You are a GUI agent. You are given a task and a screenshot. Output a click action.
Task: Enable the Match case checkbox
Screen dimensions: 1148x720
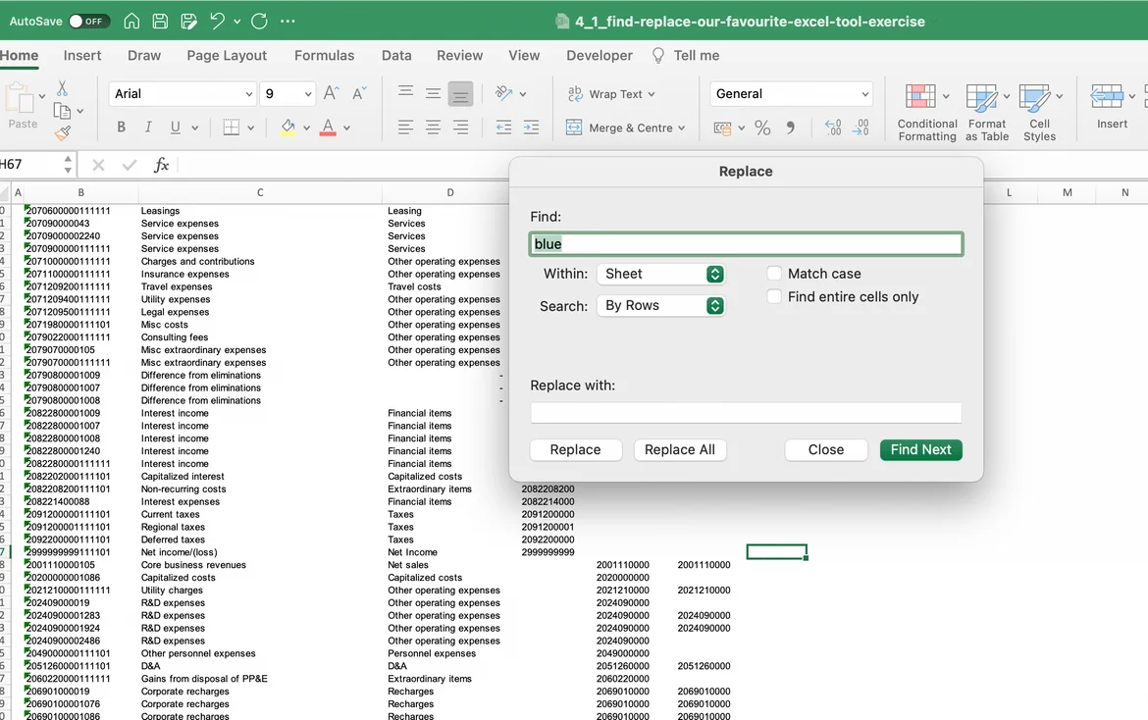click(774, 274)
